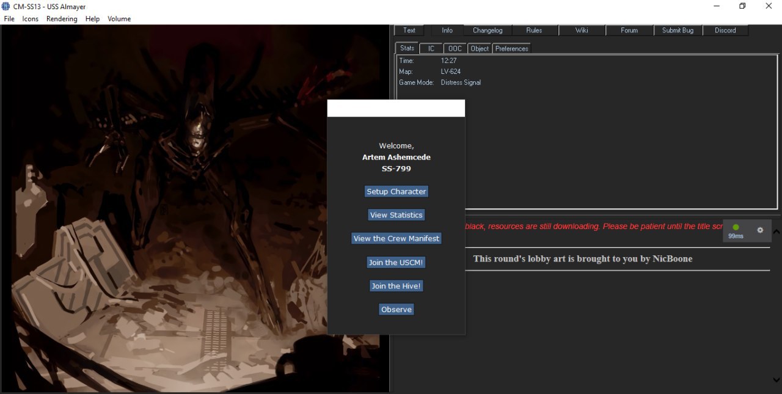The image size is (782, 394).
Task: Click the 'SS-799' text
Action: tap(396, 169)
